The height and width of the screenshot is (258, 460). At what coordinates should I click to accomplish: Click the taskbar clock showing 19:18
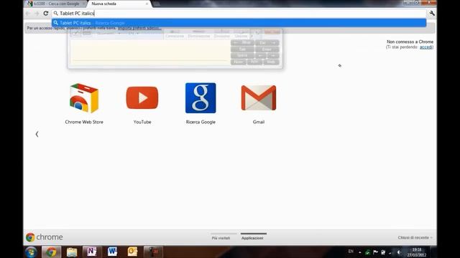point(417,252)
